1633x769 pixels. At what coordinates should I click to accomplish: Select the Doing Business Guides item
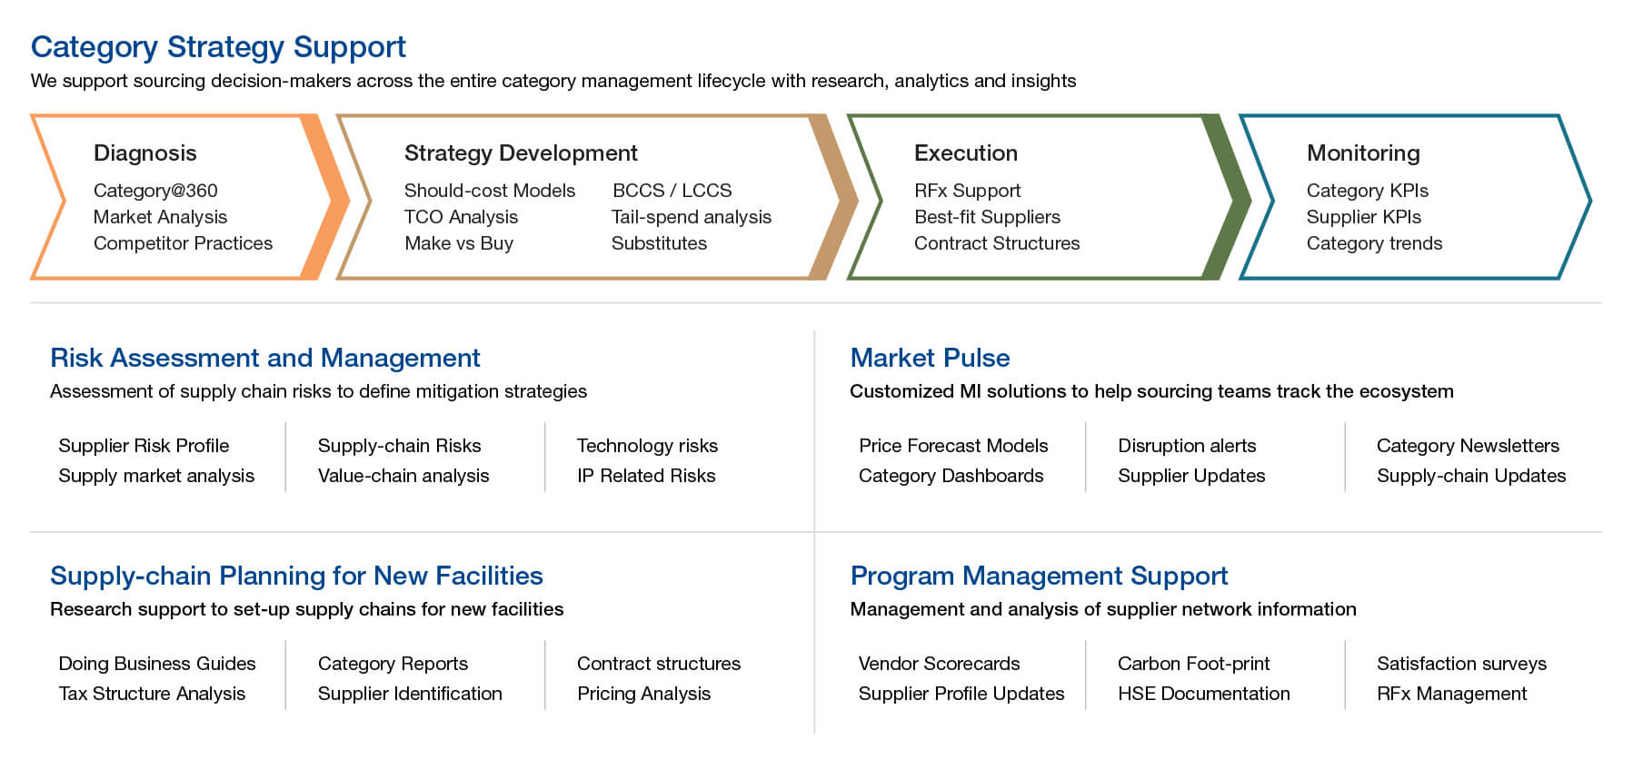(157, 664)
